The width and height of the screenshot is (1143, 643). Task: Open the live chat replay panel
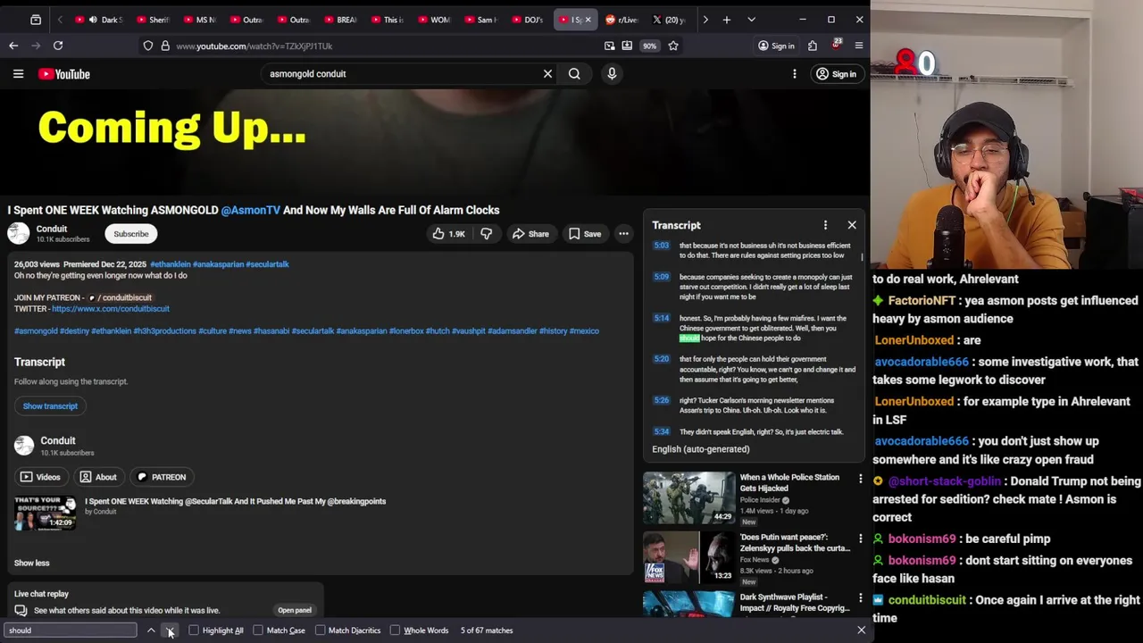(x=295, y=611)
